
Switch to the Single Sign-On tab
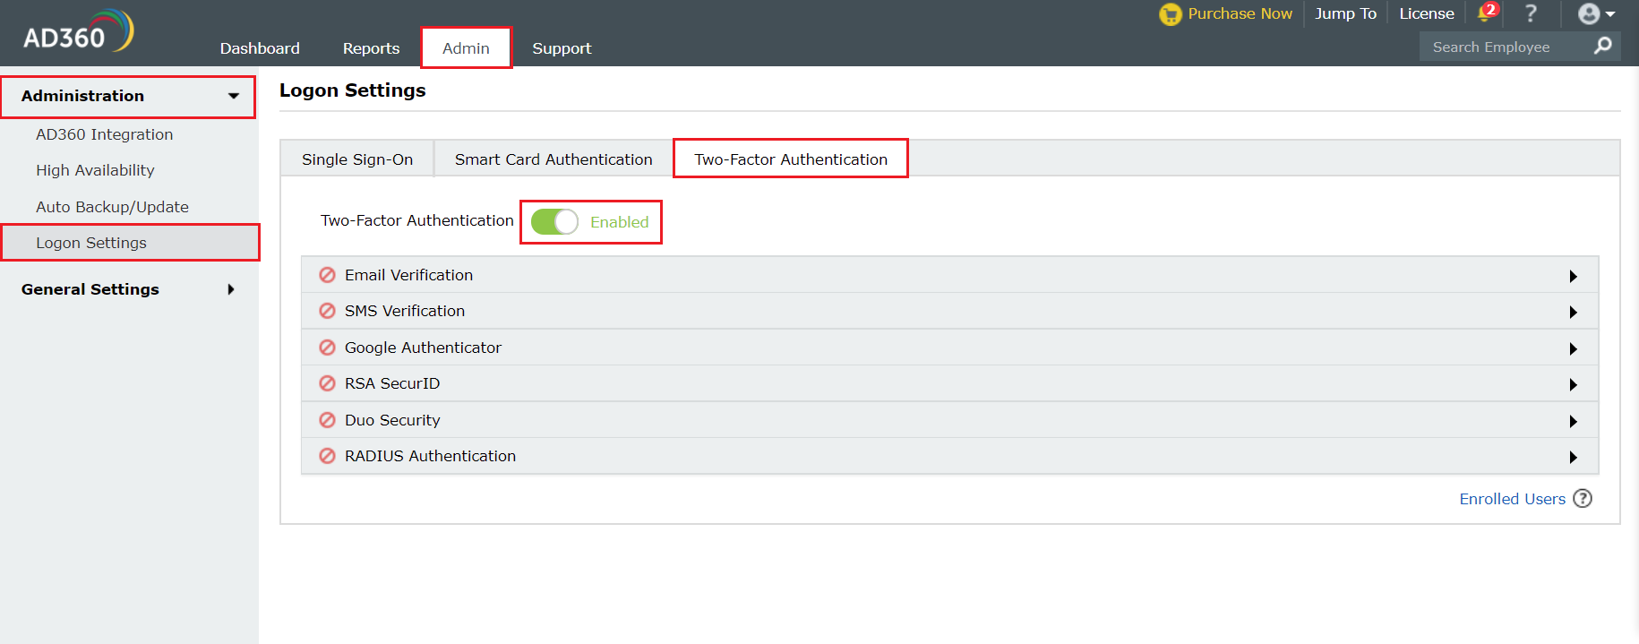(357, 159)
